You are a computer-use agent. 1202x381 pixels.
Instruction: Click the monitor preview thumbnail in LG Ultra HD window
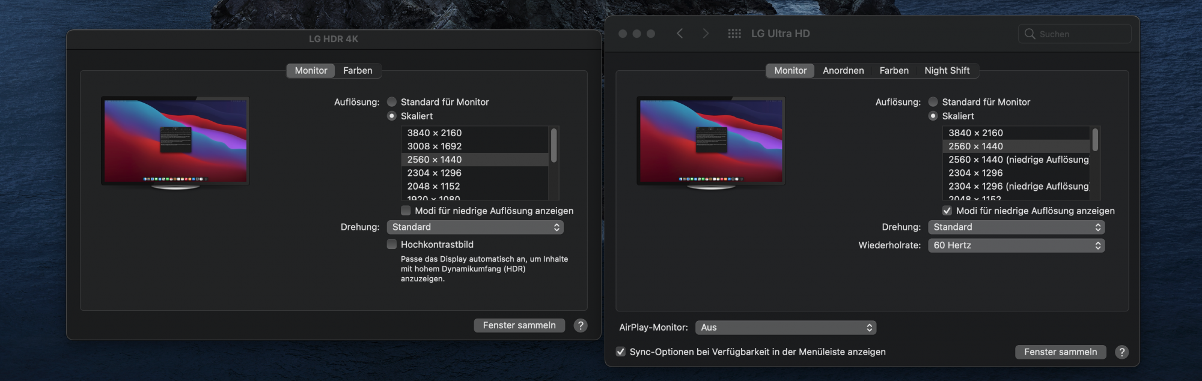click(711, 143)
